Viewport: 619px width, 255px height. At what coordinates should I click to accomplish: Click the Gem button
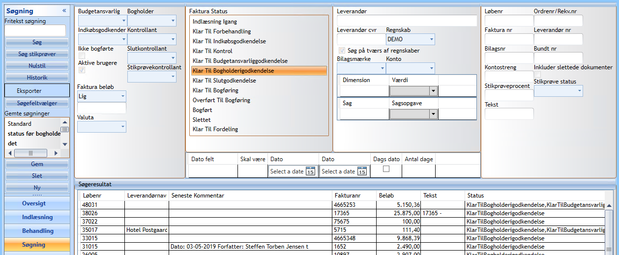point(37,164)
